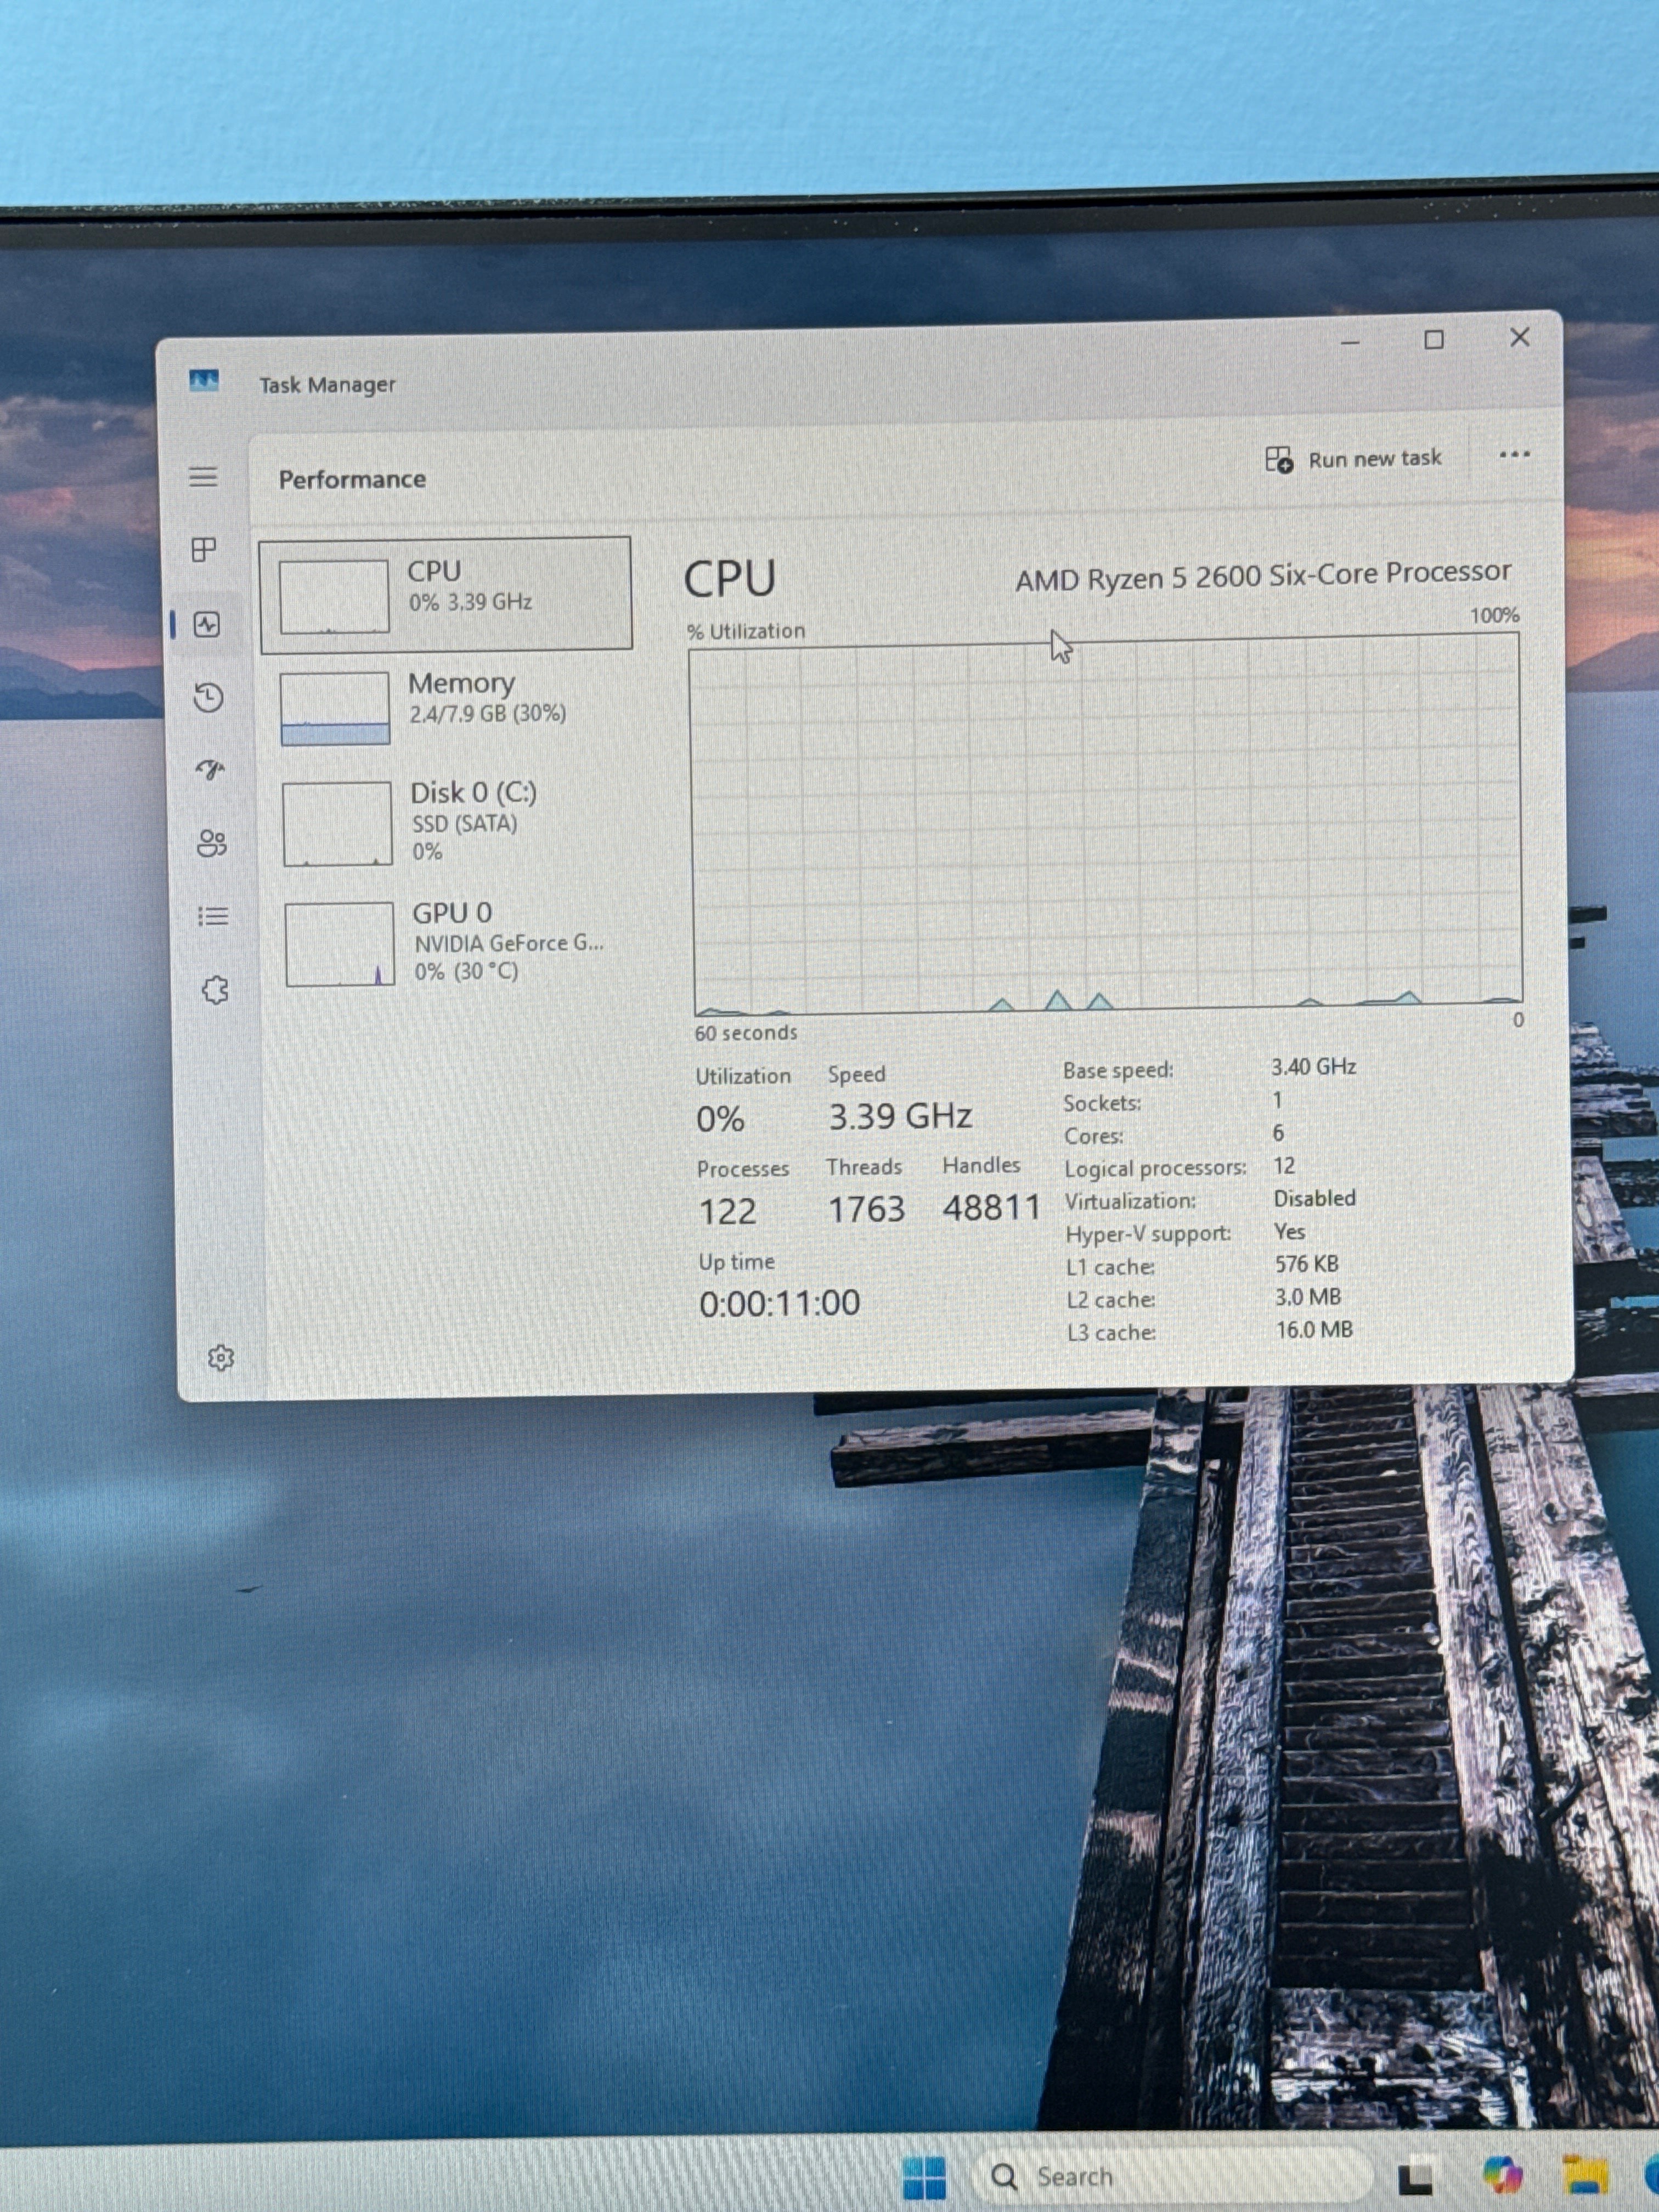The width and height of the screenshot is (1659, 2212).
Task: Select the CPU performance item
Action: point(445,594)
